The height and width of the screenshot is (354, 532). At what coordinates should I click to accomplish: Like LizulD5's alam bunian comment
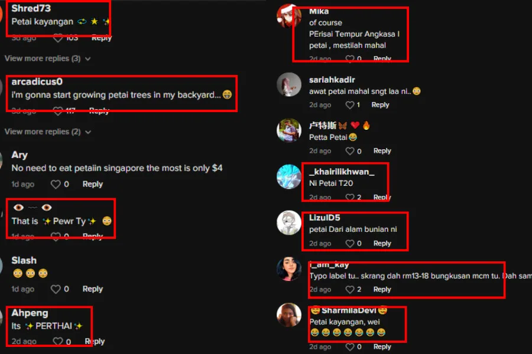[349, 244]
